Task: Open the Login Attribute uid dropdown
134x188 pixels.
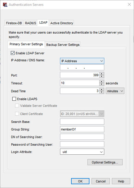Action: click(x=82, y=152)
